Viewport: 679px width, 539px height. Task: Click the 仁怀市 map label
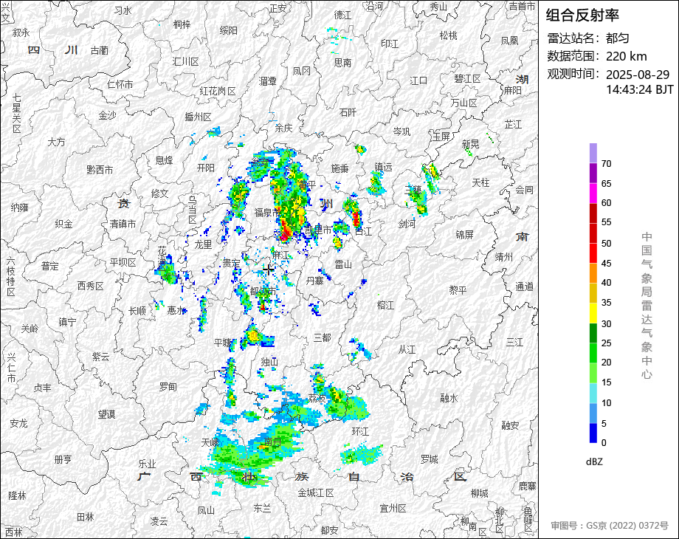click(x=120, y=84)
